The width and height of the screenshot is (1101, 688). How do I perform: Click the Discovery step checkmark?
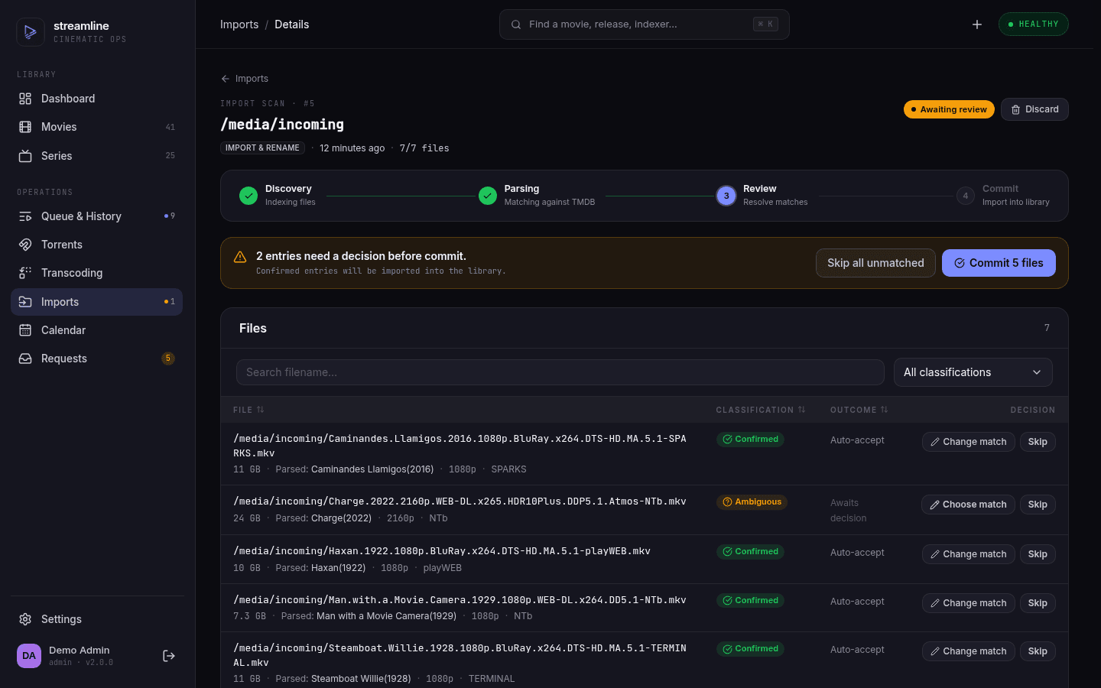248,196
